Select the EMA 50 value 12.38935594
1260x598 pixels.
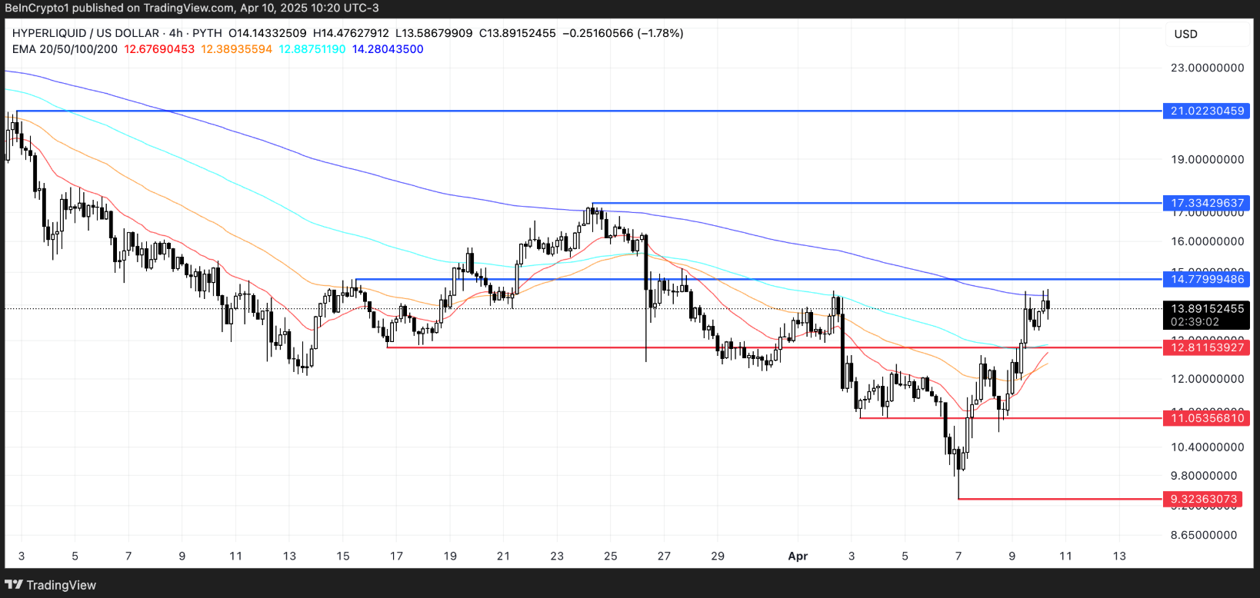[x=237, y=49]
